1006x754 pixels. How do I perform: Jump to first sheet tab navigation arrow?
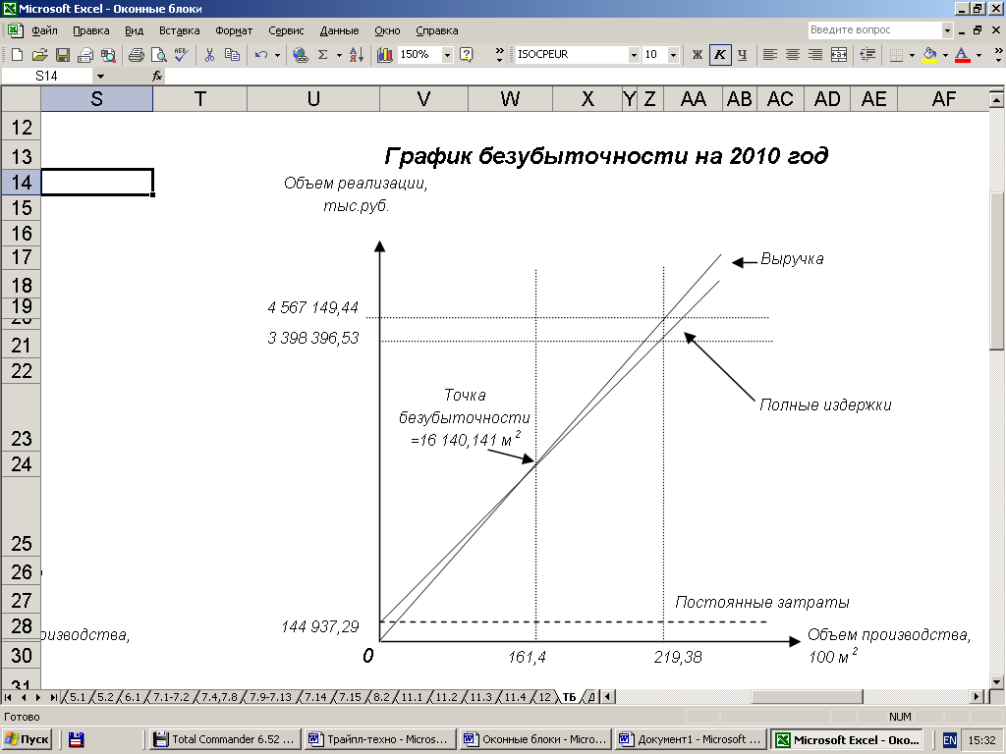point(8,697)
